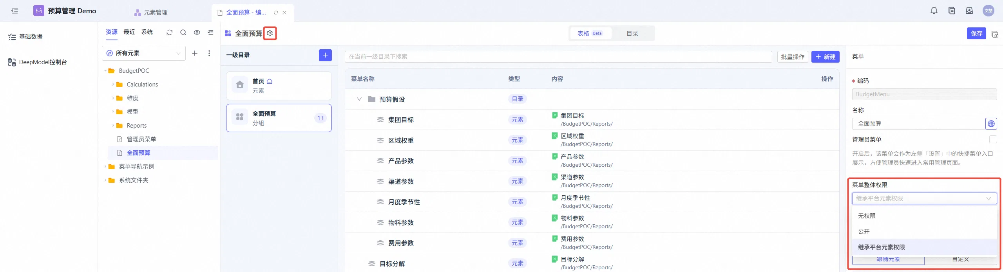Image resolution: width=1003 pixels, height=272 pixels.
Task: Focus the 一级目录 search field
Action: click(558, 57)
